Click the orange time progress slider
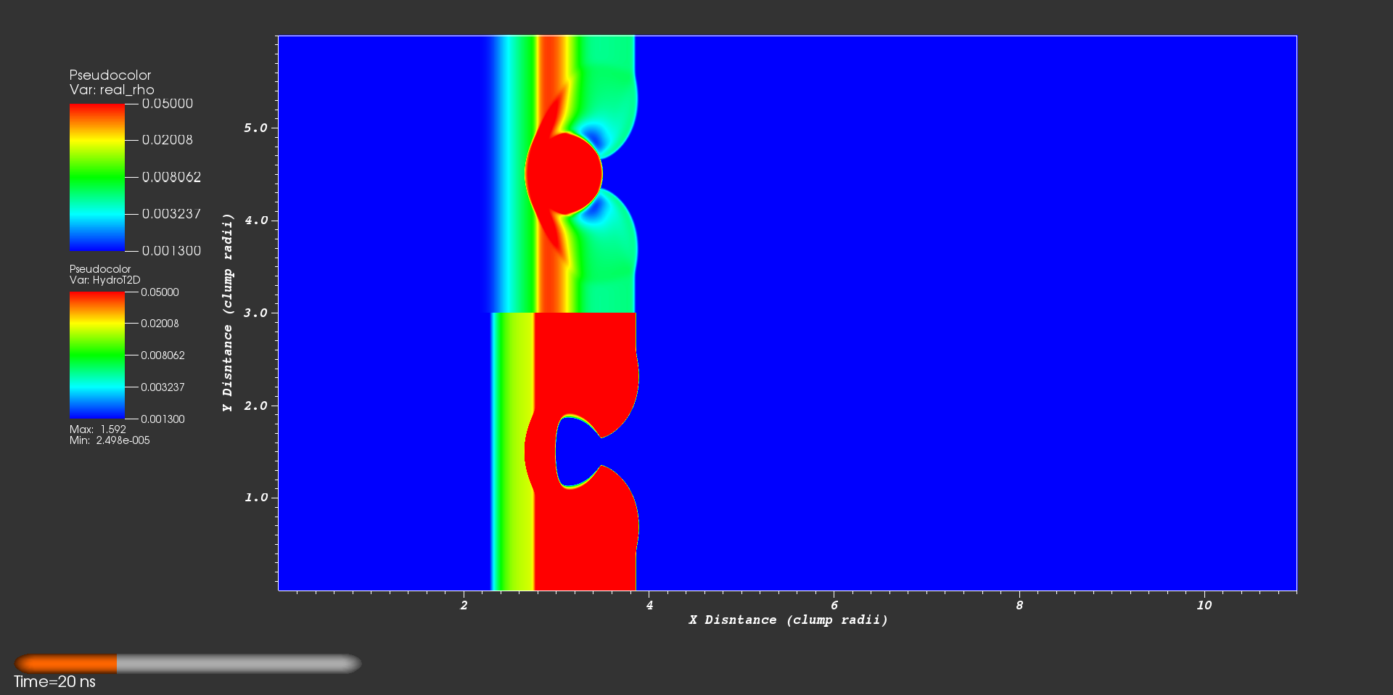The image size is (1393, 695). click(188, 664)
